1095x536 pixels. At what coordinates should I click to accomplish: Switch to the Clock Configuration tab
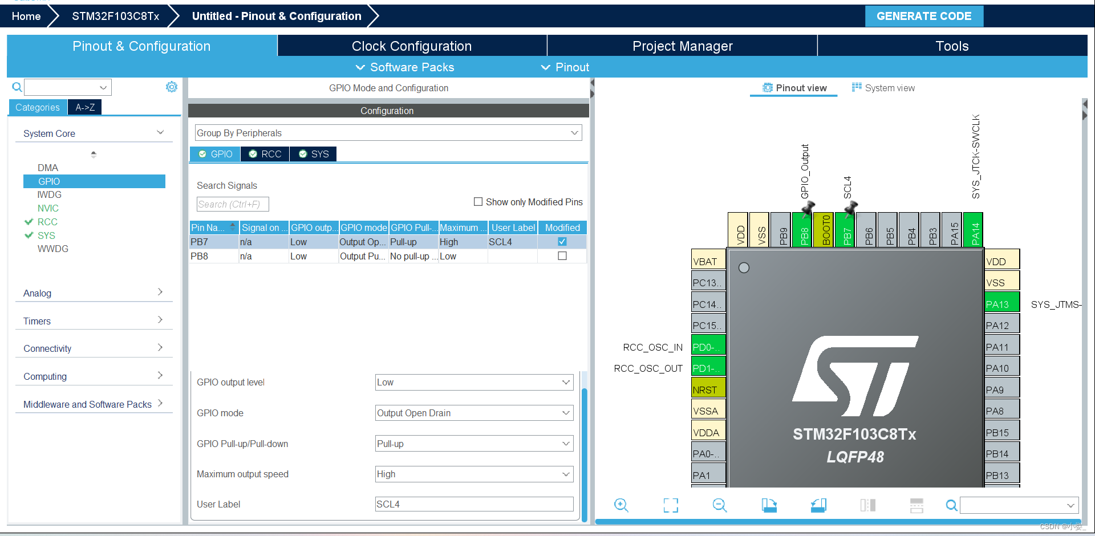coord(412,46)
